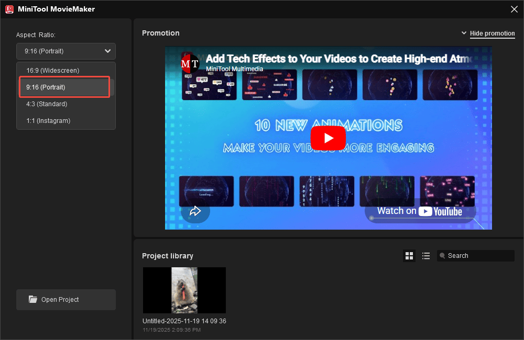Click the folder icon on Open Project
524x340 pixels.
tap(33, 299)
